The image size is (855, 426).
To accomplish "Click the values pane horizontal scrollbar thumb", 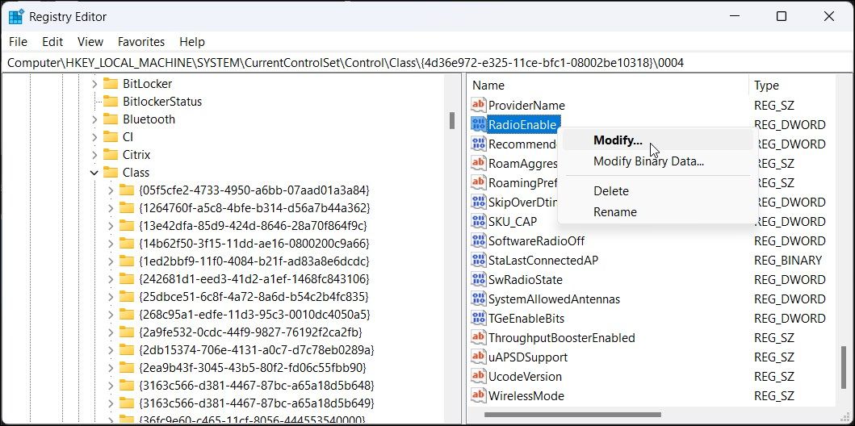I will click(572, 415).
